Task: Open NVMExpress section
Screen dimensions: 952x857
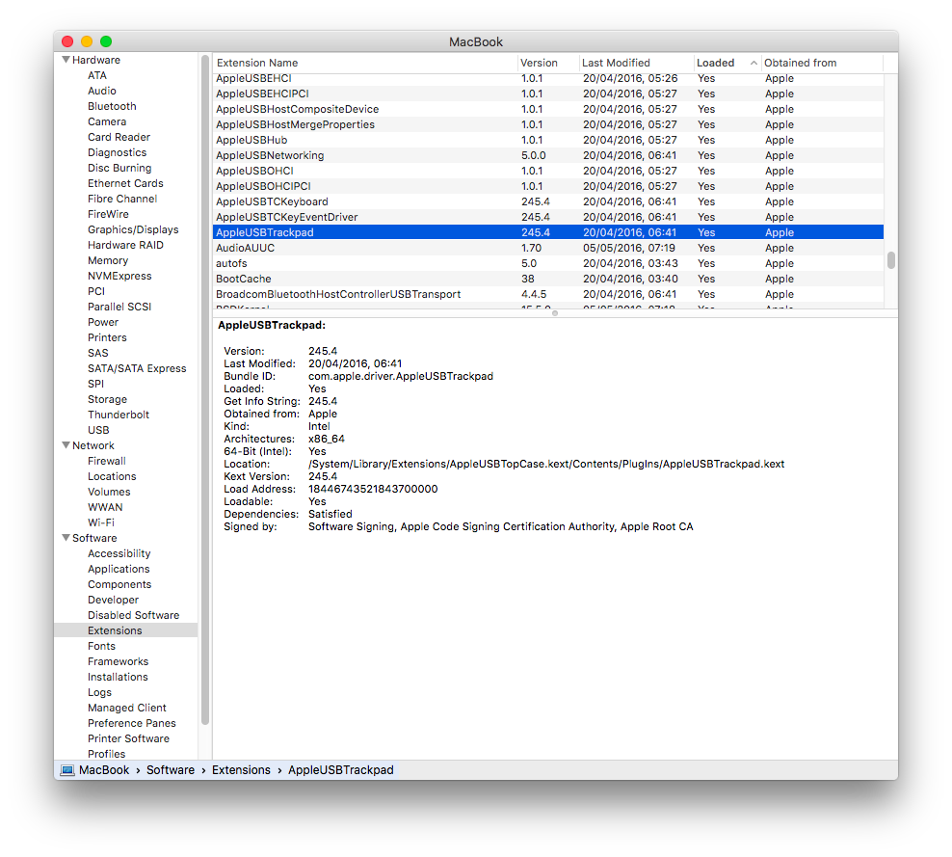Action: (119, 276)
